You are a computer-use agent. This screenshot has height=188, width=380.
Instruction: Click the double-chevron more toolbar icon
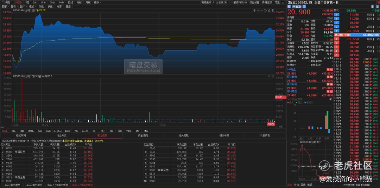(x=283, y=2)
